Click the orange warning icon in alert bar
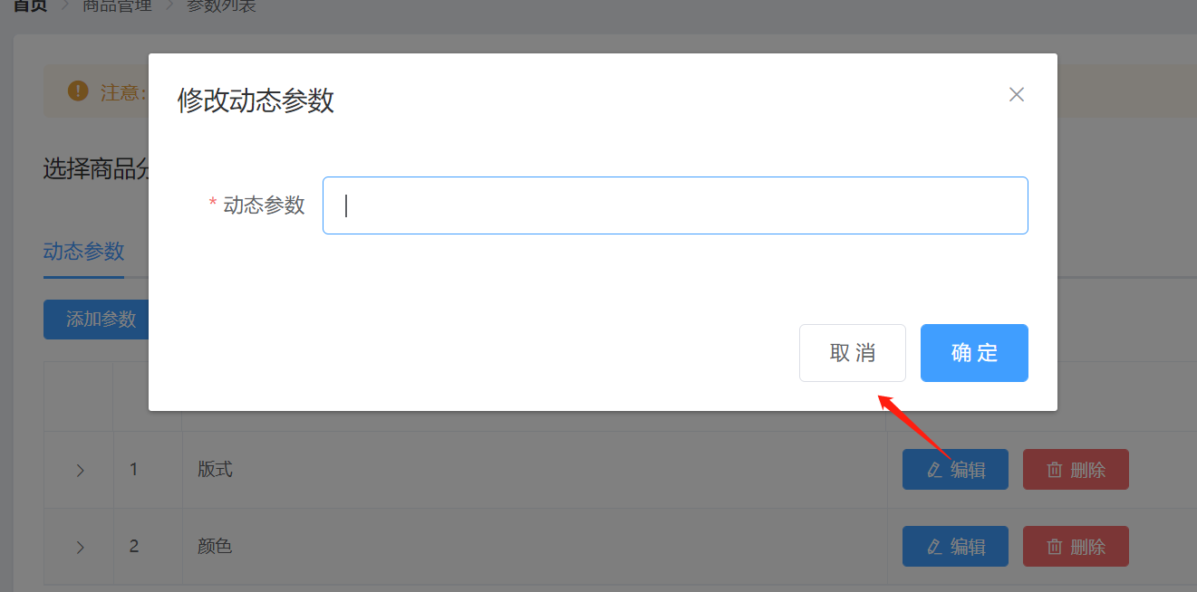 (79, 91)
